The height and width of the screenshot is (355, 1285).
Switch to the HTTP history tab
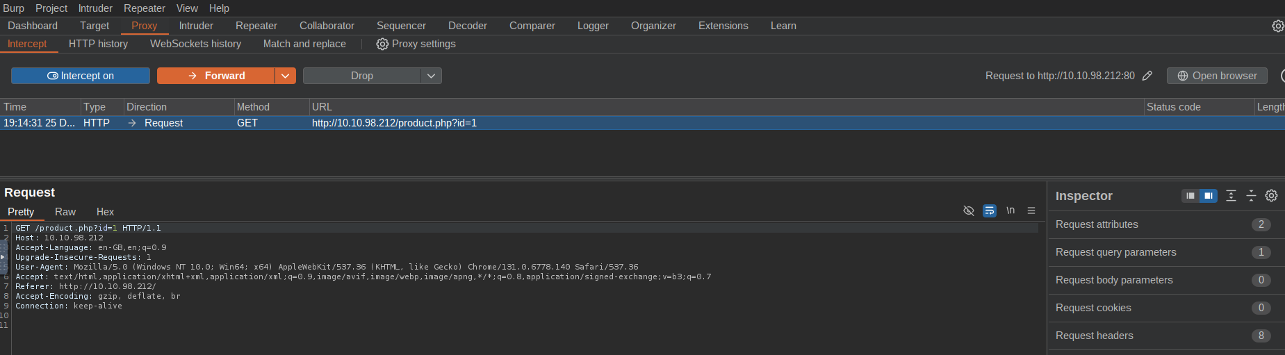pyautogui.click(x=98, y=44)
